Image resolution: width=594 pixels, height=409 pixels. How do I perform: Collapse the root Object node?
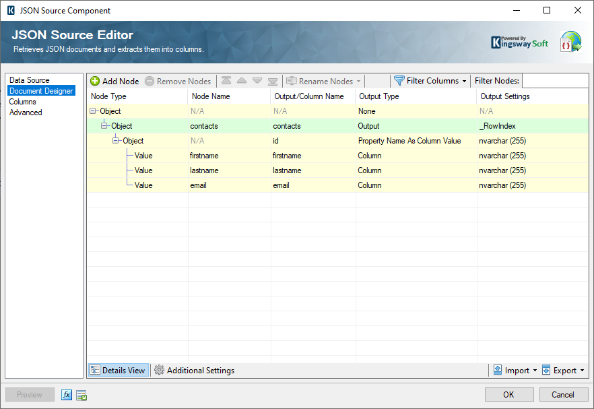point(94,111)
